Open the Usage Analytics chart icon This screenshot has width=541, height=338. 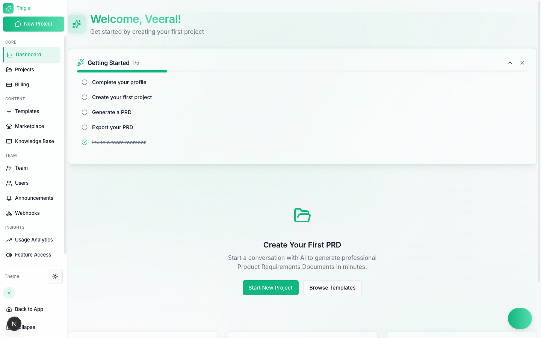(x=9, y=240)
